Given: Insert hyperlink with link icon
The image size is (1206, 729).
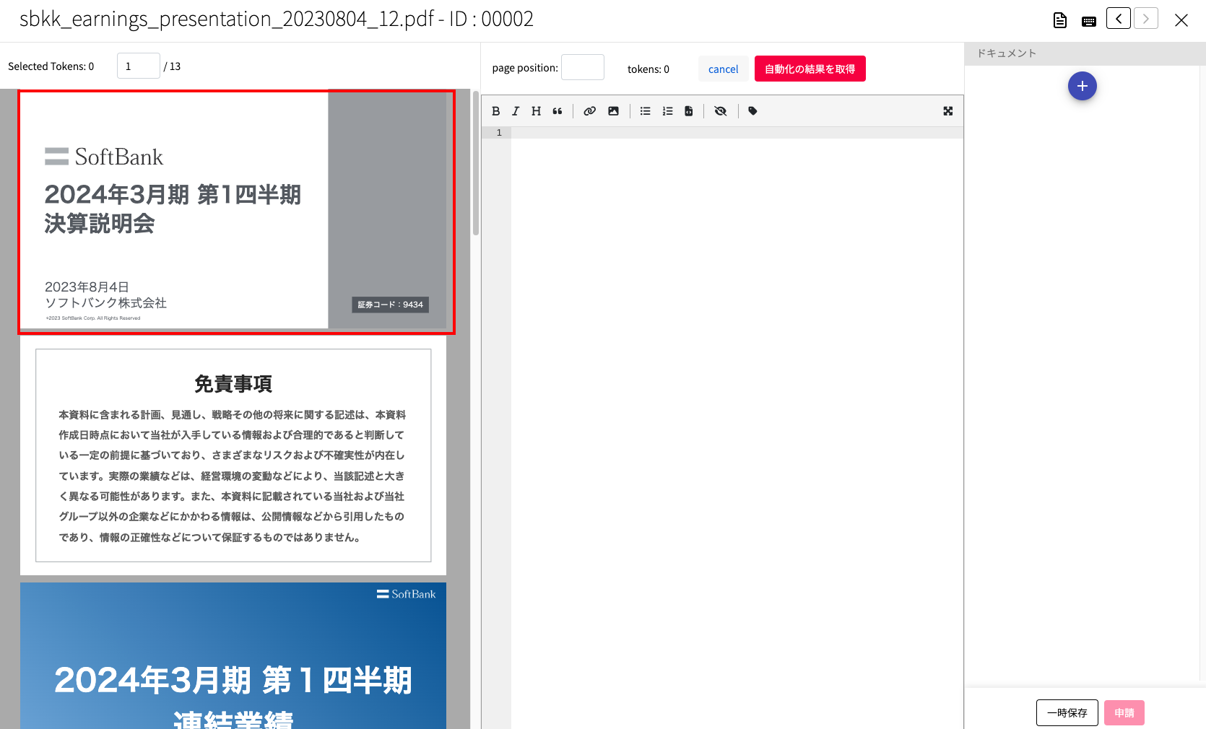Looking at the screenshot, I should tap(590, 111).
